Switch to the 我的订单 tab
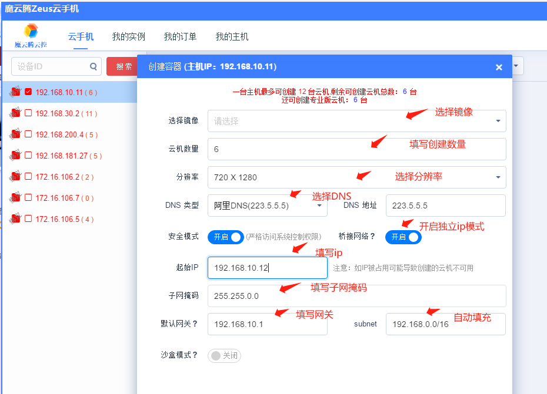 (x=180, y=36)
